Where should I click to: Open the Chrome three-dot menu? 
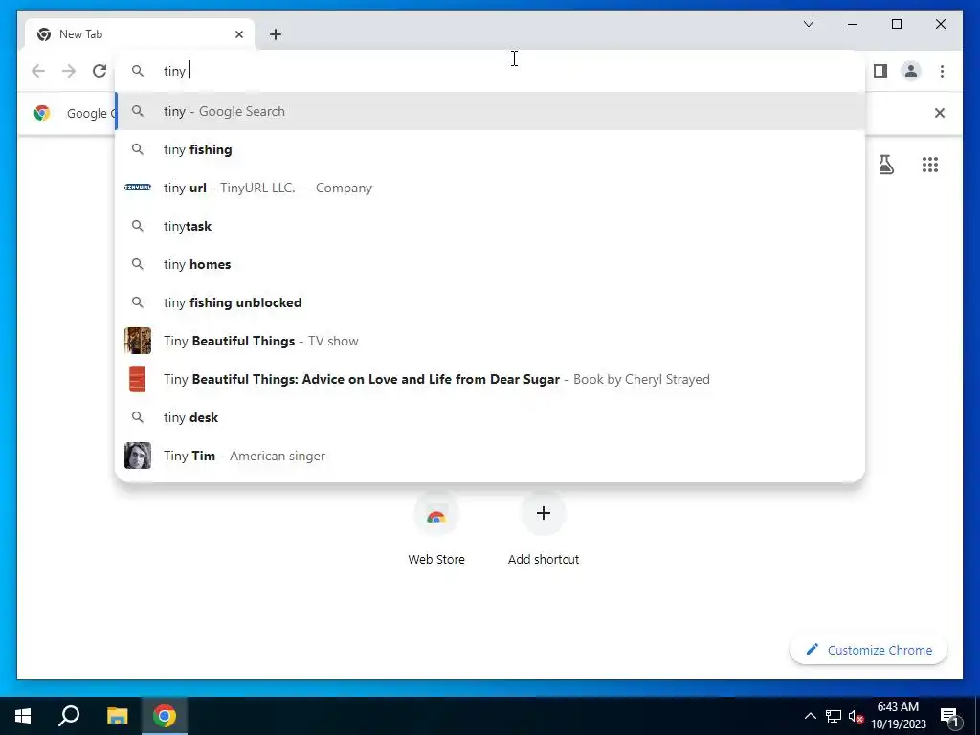click(942, 71)
